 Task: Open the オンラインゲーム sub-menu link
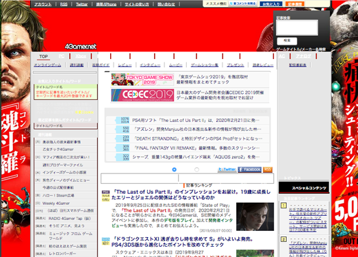pos(47,65)
